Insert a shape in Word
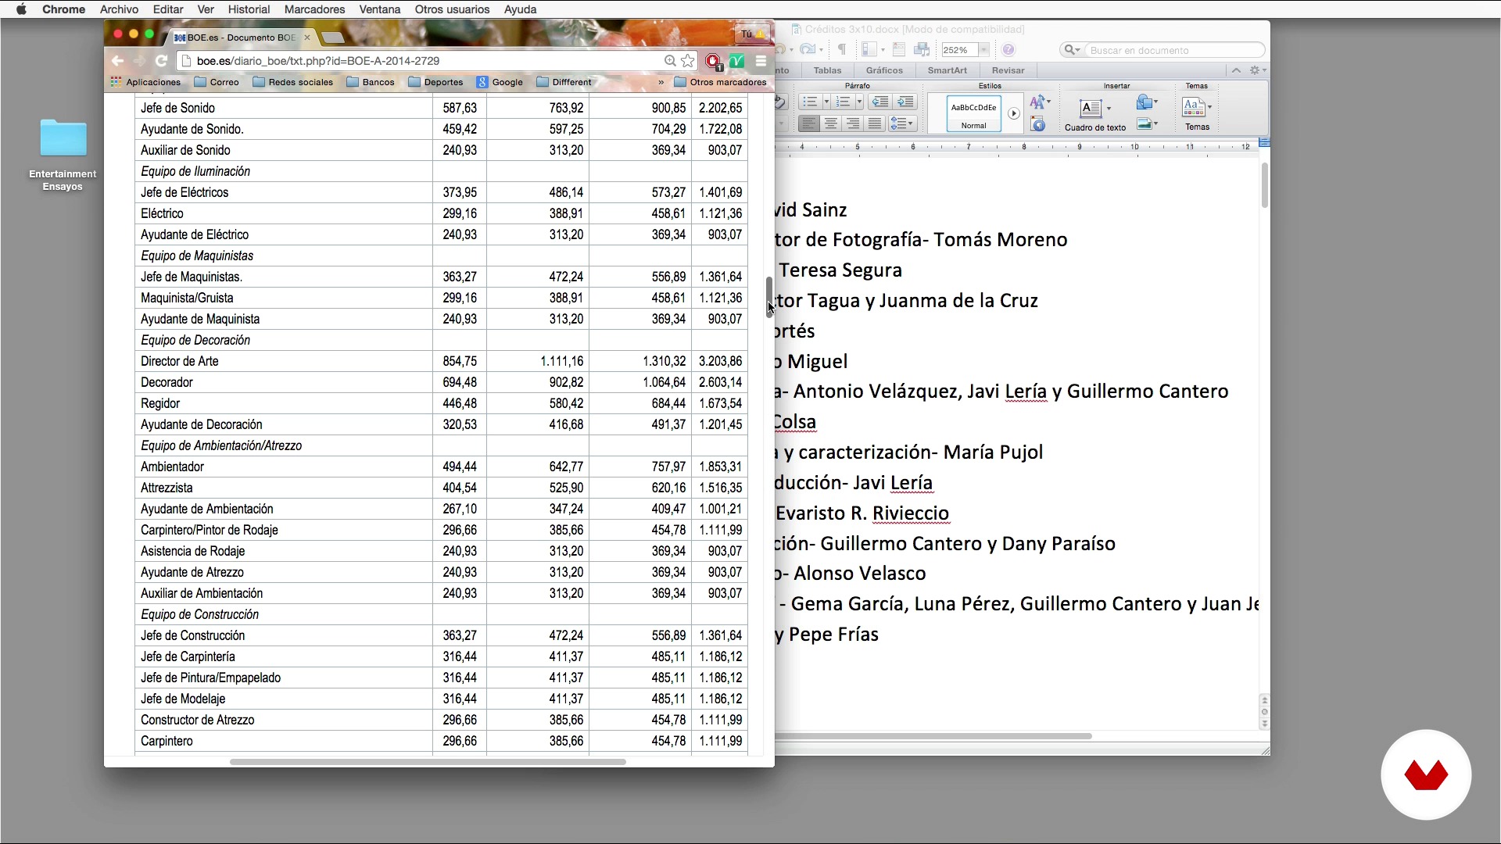The height and width of the screenshot is (844, 1501). [1147, 102]
